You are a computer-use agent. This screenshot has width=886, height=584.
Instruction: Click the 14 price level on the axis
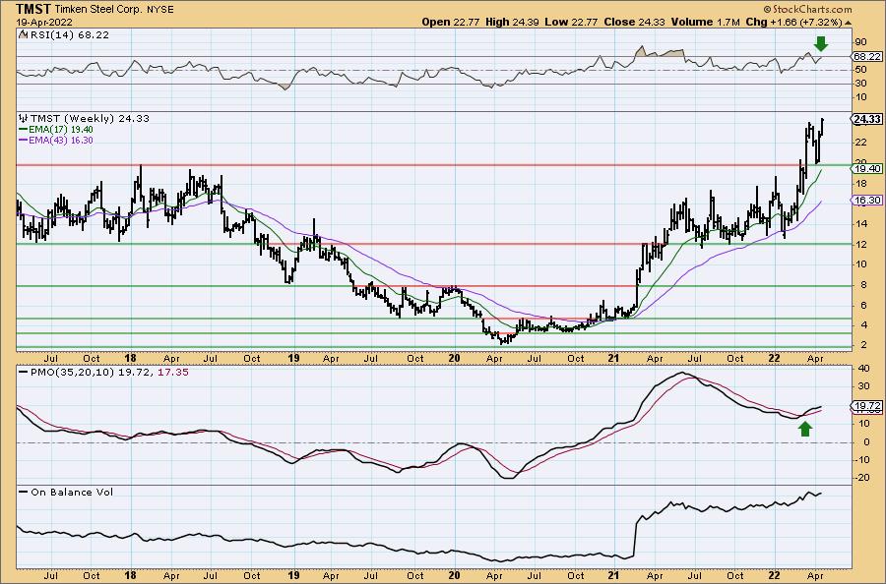[860, 223]
